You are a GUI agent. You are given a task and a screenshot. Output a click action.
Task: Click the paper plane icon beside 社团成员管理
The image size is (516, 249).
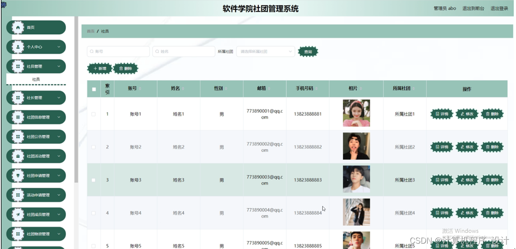pyautogui.click(x=18, y=215)
